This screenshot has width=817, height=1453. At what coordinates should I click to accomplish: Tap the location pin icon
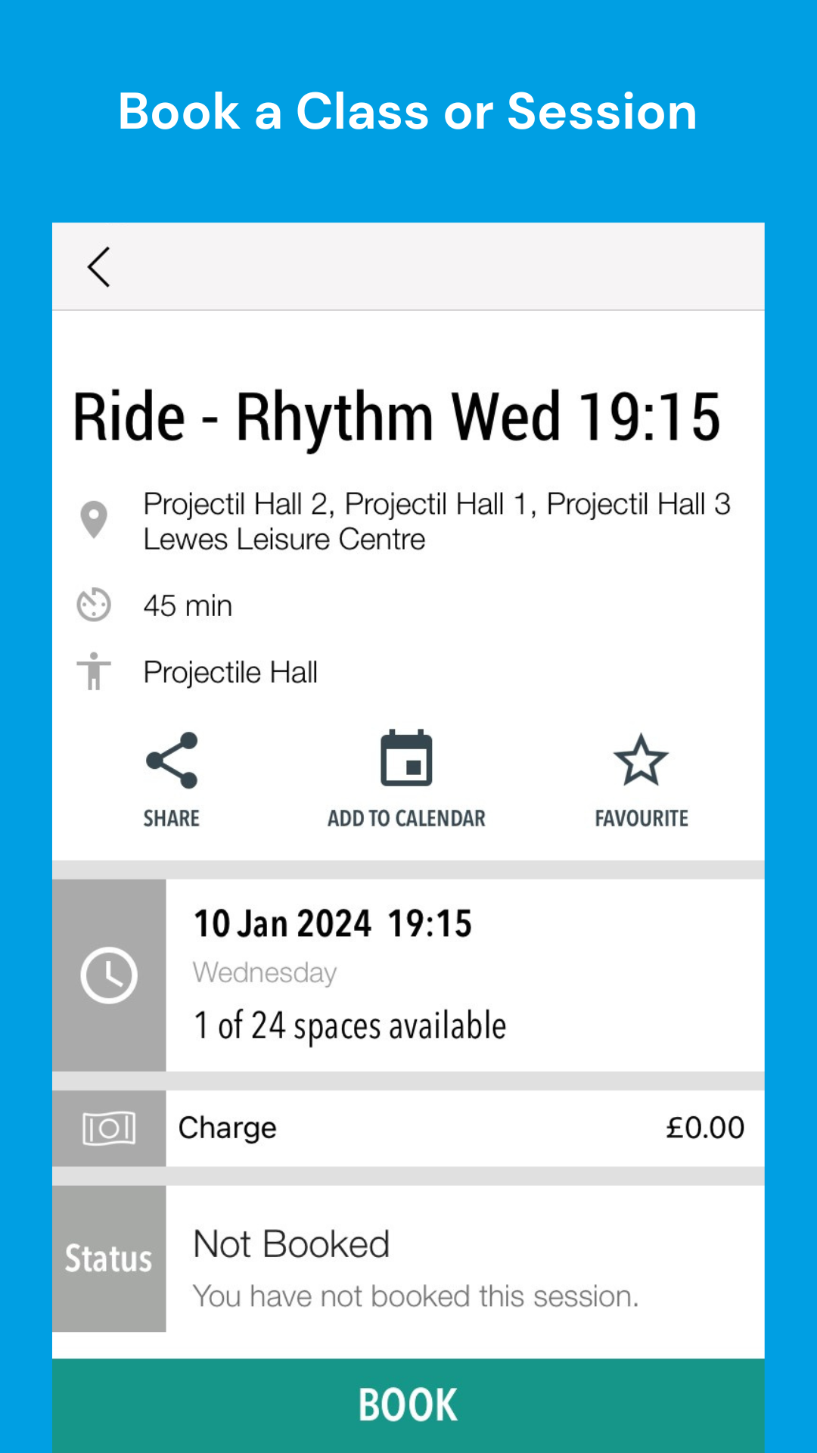click(x=94, y=520)
